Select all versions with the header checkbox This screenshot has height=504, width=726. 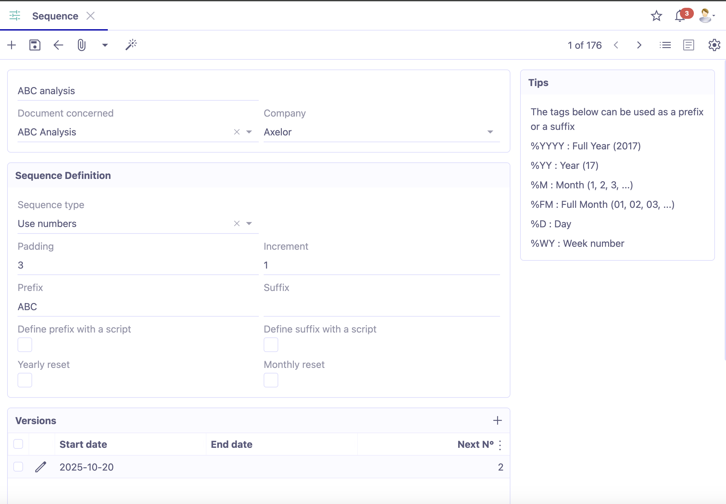(x=18, y=444)
